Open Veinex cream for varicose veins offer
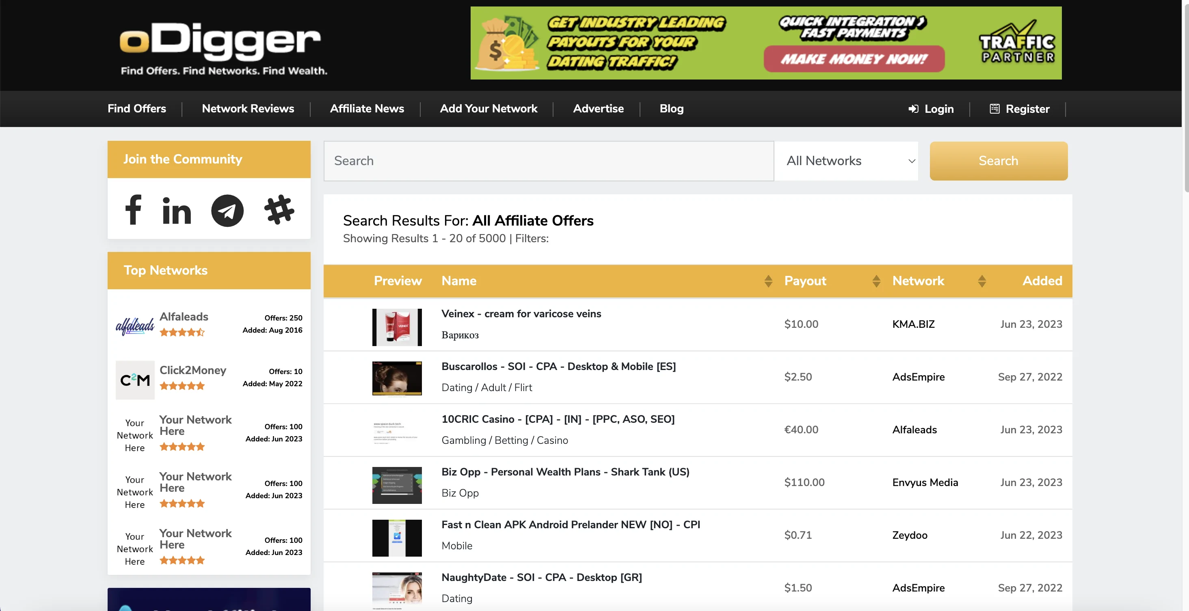The width and height of the screenshot is (1189, 611). point(521,314)
